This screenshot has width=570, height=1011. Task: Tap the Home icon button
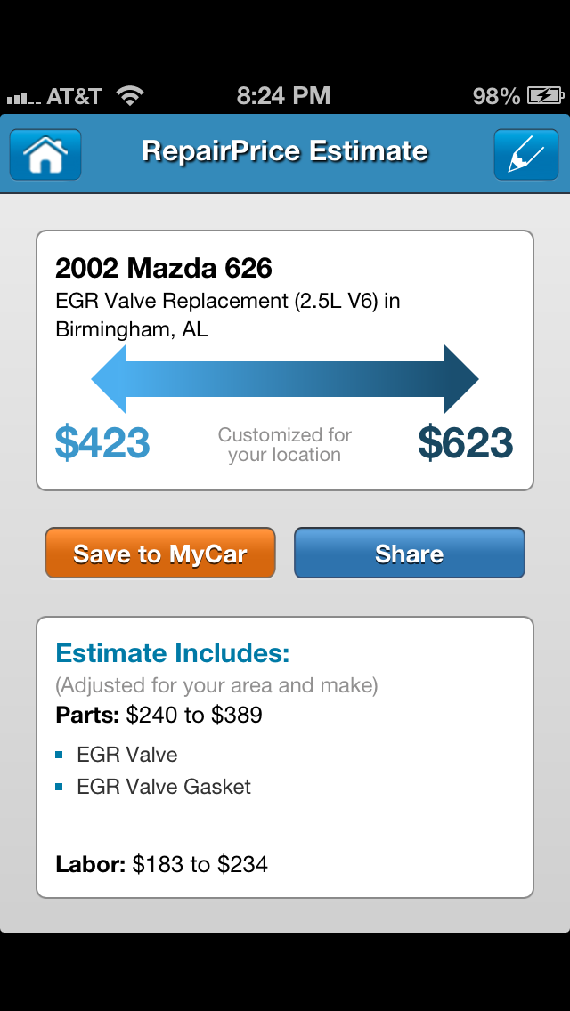point(45,154)
